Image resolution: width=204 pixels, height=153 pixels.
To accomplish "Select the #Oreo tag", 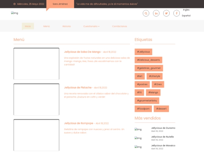I will coord(158,84).
